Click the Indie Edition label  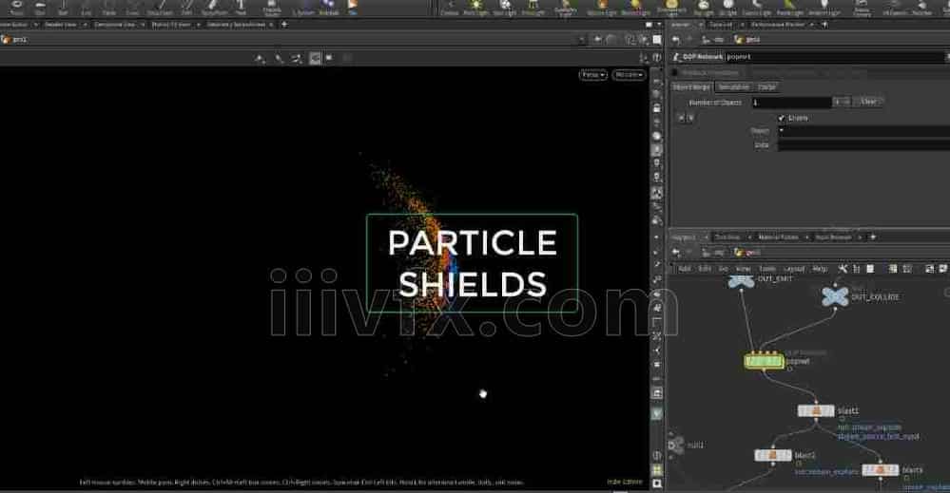coord(624,483)
